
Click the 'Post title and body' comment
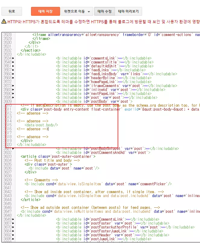(52, 160)
